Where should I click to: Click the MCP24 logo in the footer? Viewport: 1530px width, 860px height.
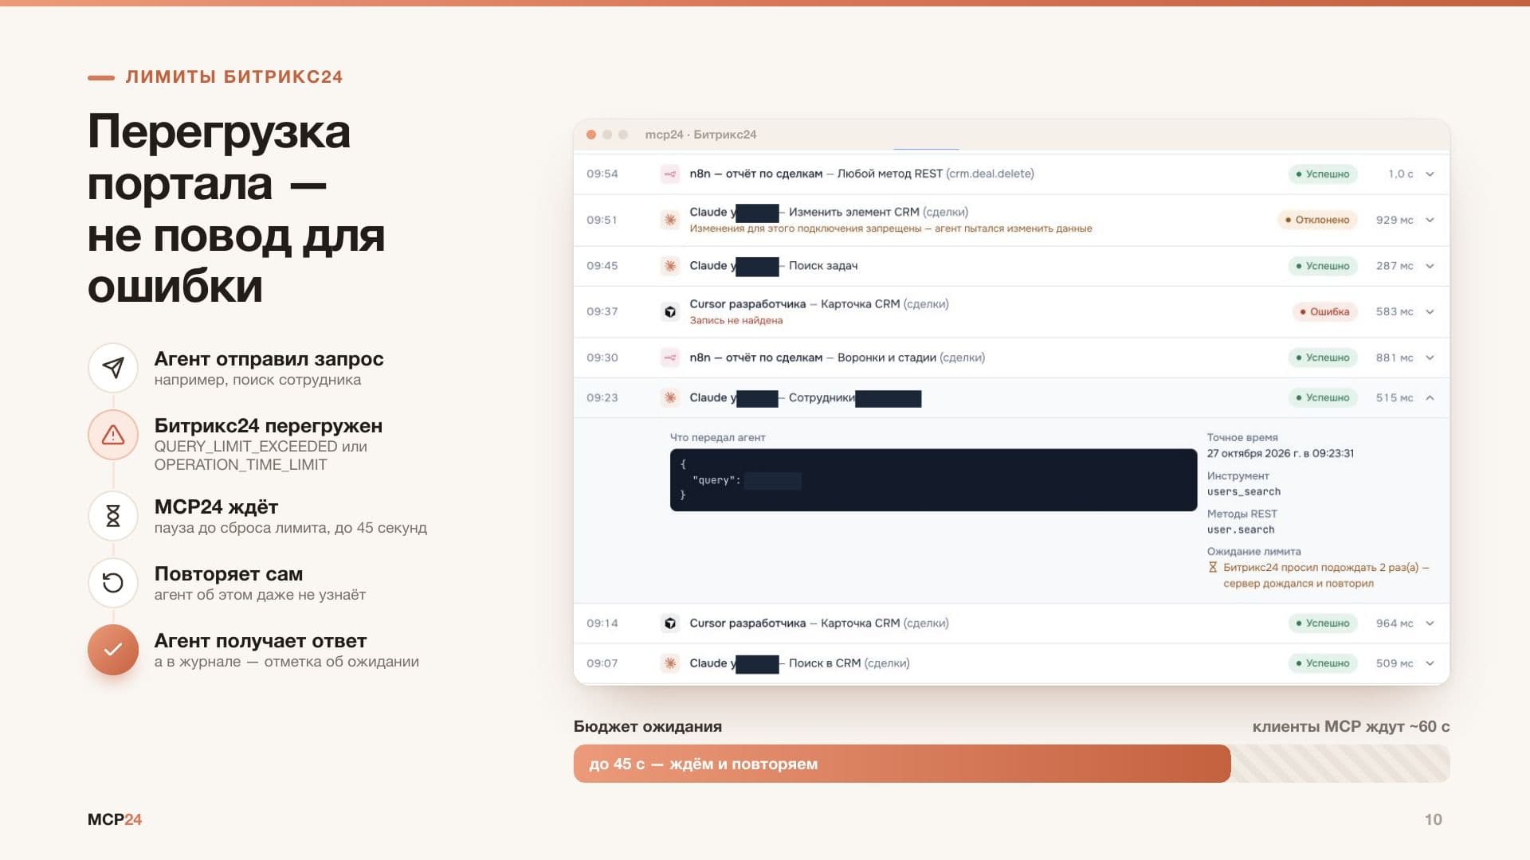pos(115,819)
